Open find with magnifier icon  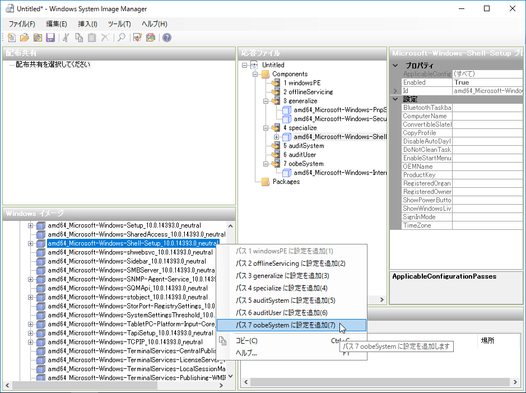(x=122, y=38)
